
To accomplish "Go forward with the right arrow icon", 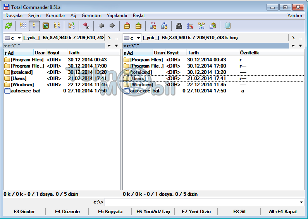I will click(x=112, y=26).
